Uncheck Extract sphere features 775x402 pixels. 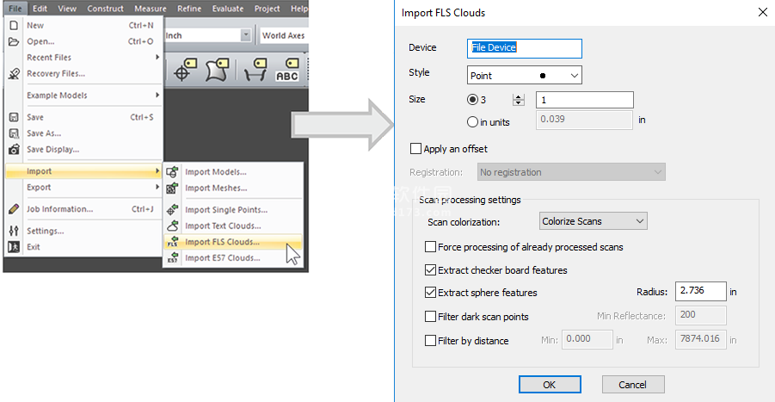pyautogui.click(x=430, y=292)
